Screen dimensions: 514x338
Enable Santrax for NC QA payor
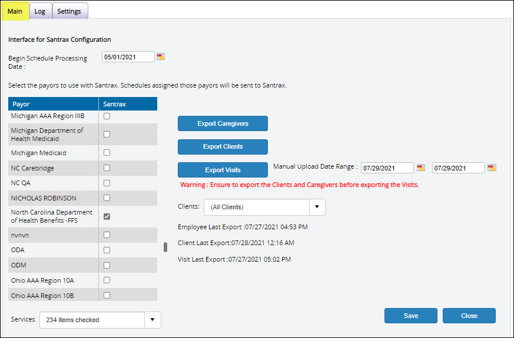tap(107, 183)
